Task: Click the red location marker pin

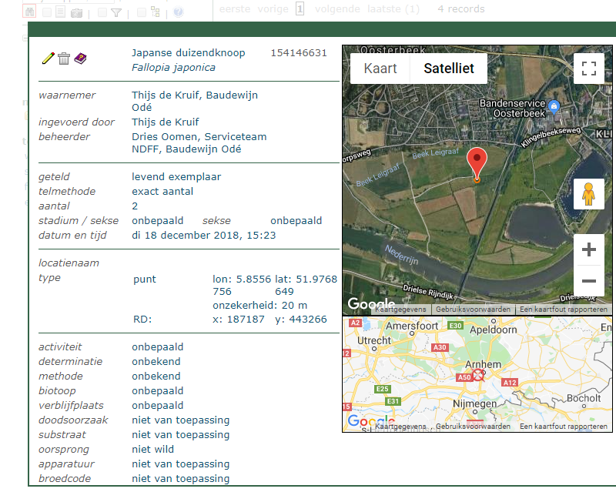Action: 477,164
